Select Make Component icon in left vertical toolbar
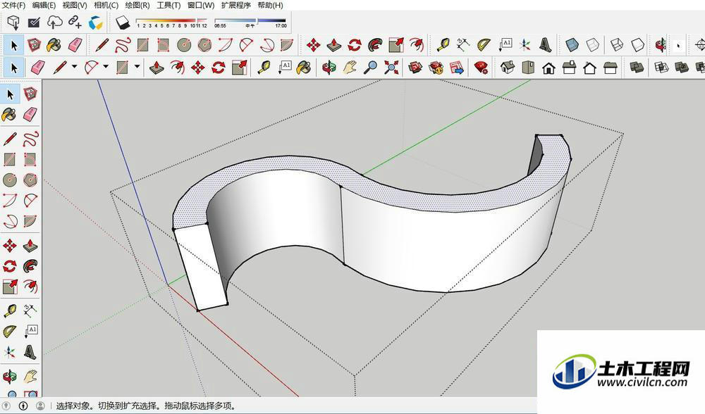 click(x=30, y=94)
